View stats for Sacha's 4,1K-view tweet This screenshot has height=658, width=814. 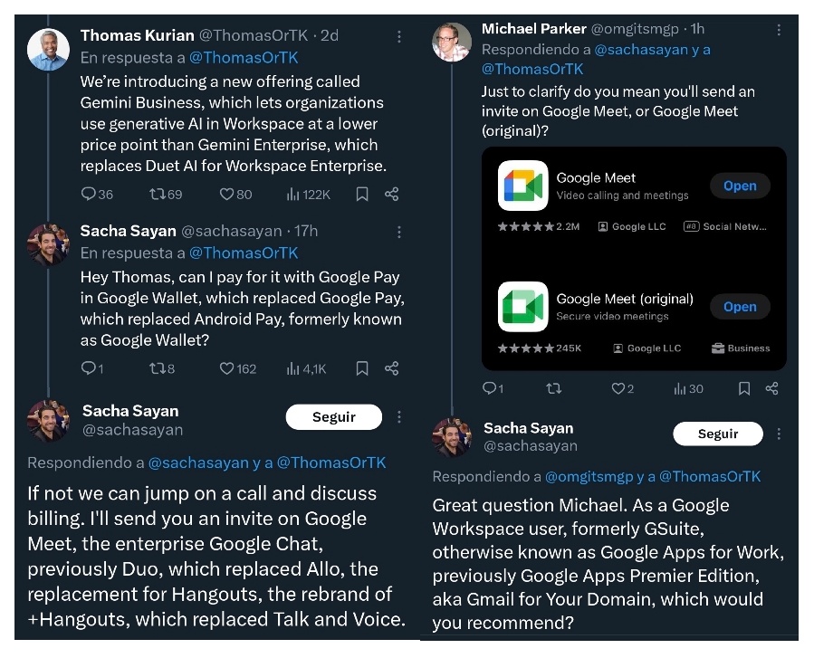click(x=293, y=368)
